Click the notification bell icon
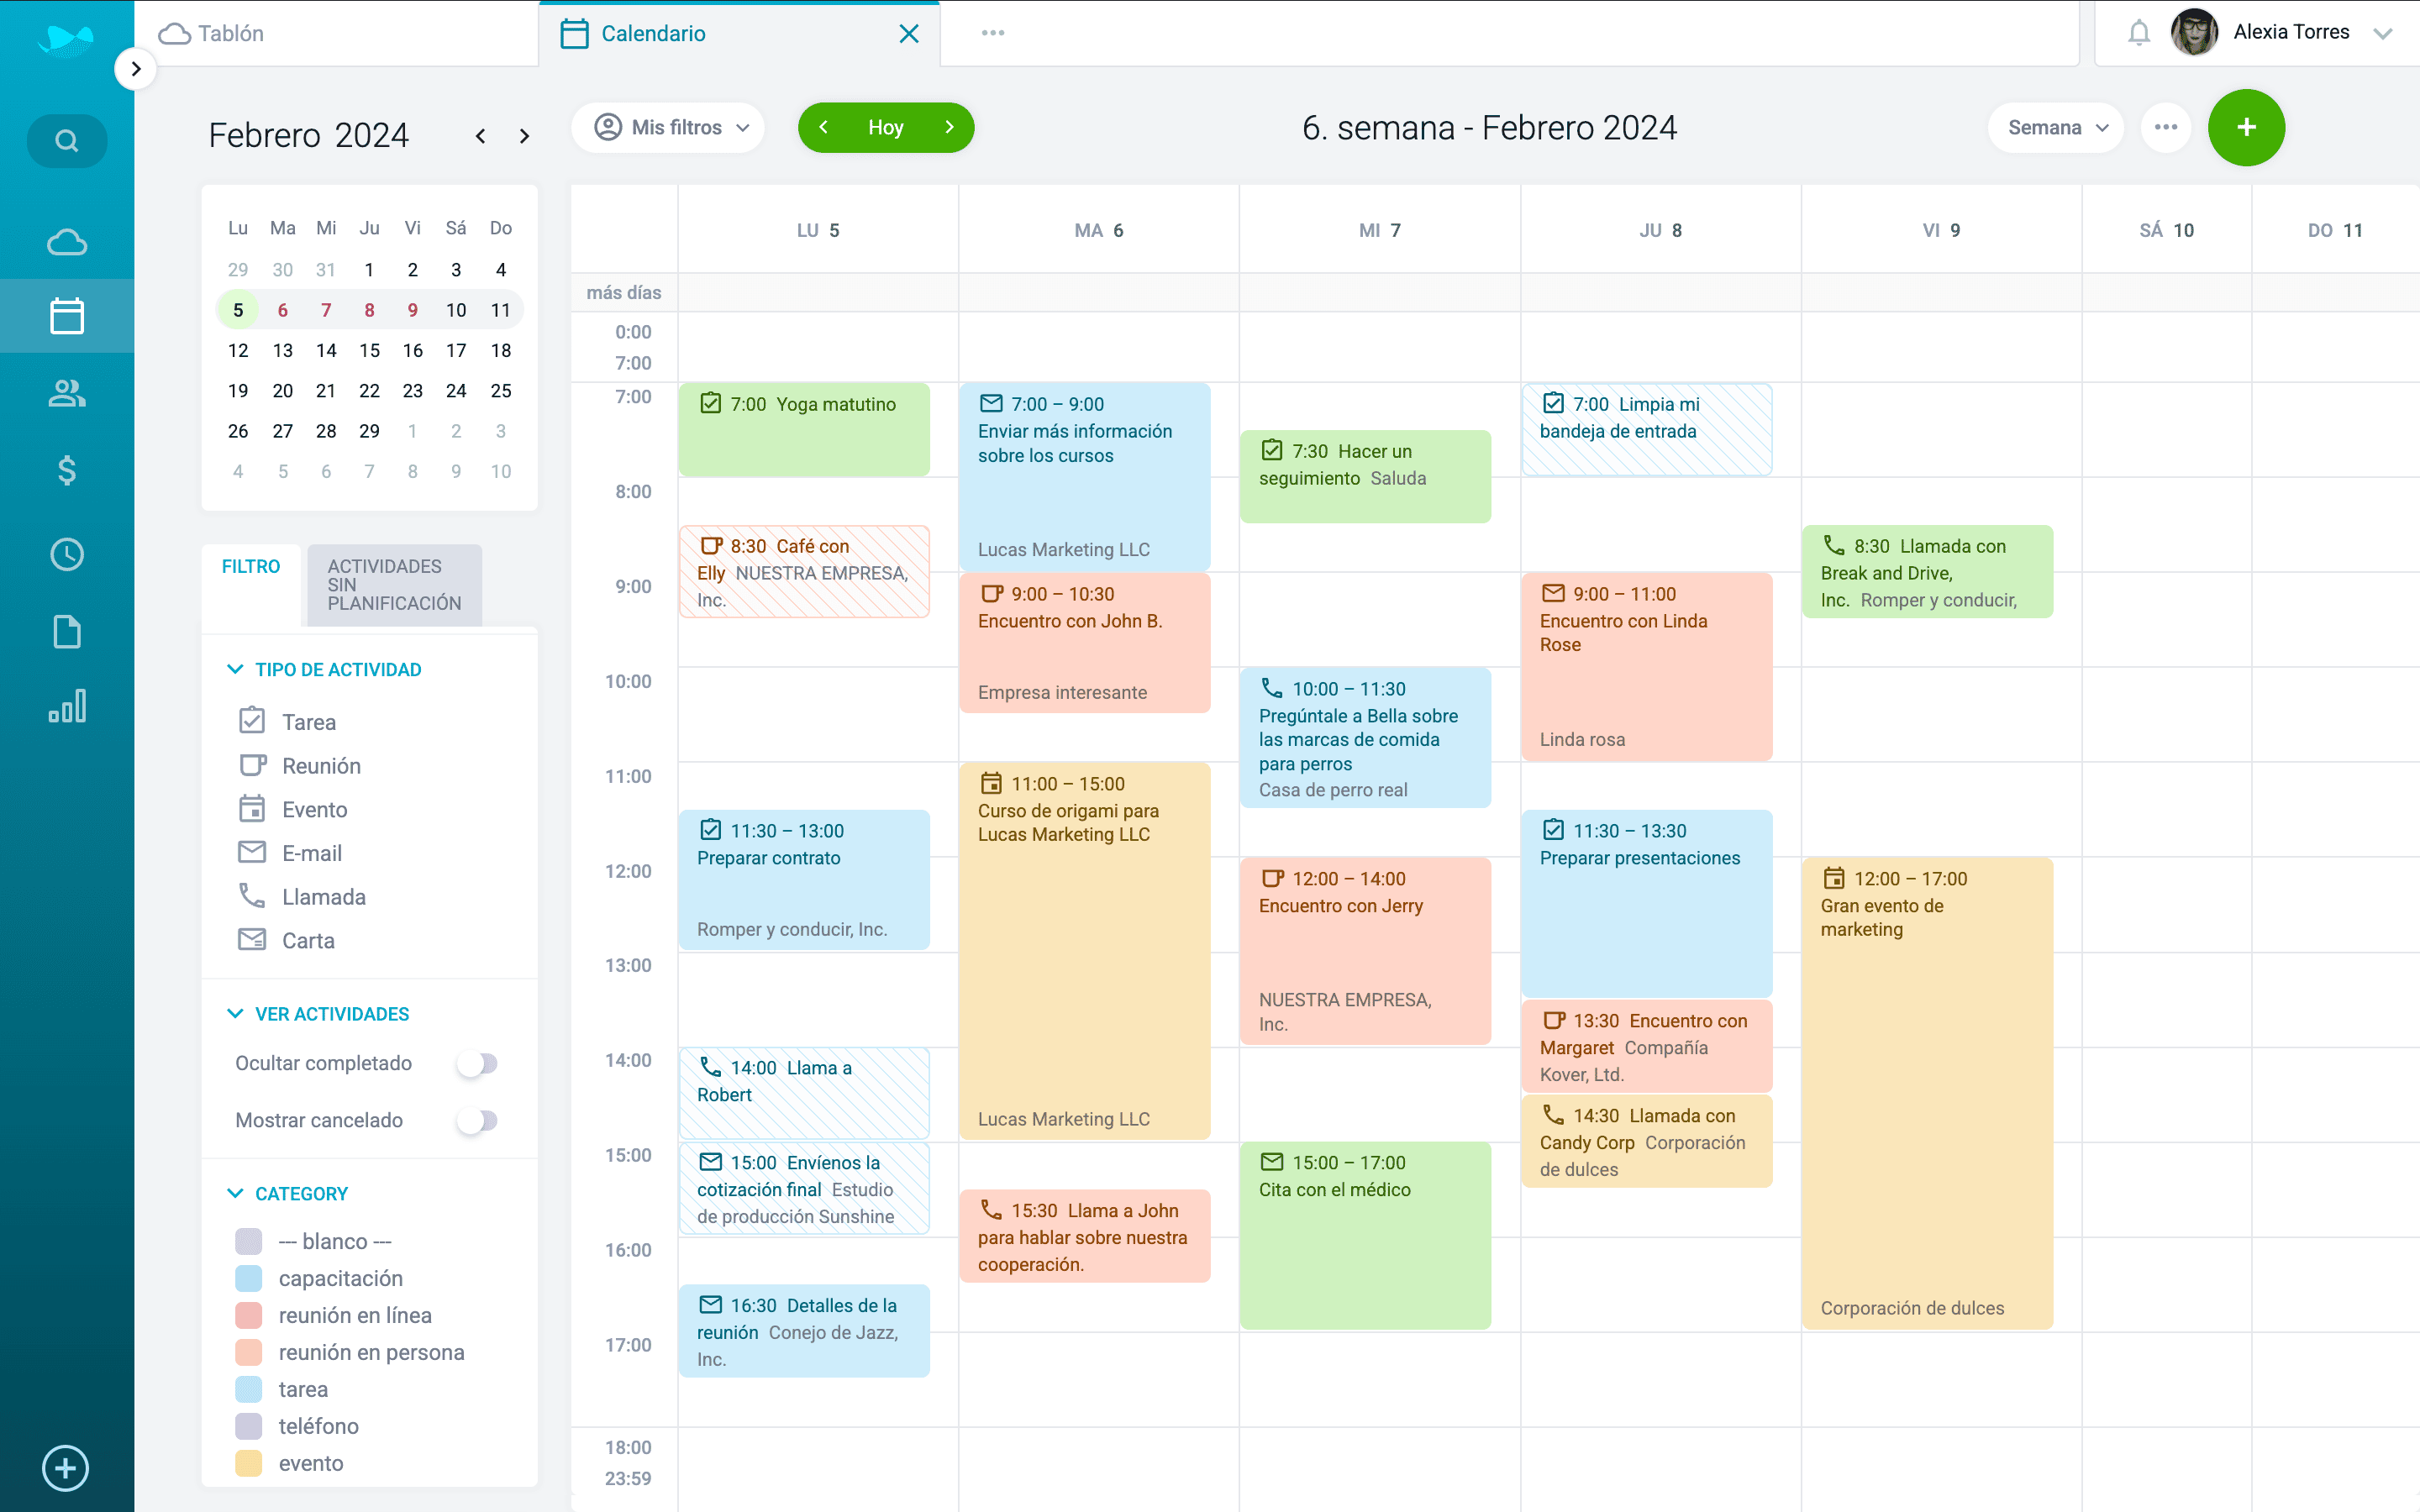The image size is (2420, 1512). [2138, 33]
